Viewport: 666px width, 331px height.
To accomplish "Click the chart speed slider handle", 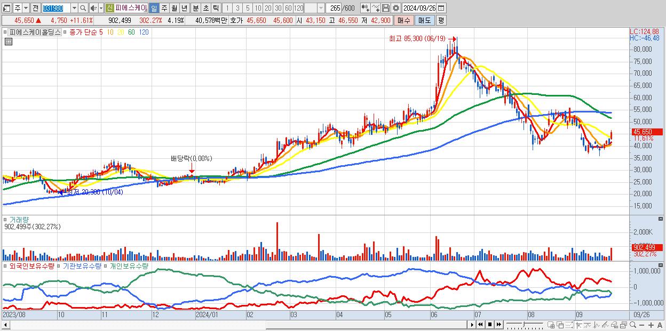I will (524, 325).
